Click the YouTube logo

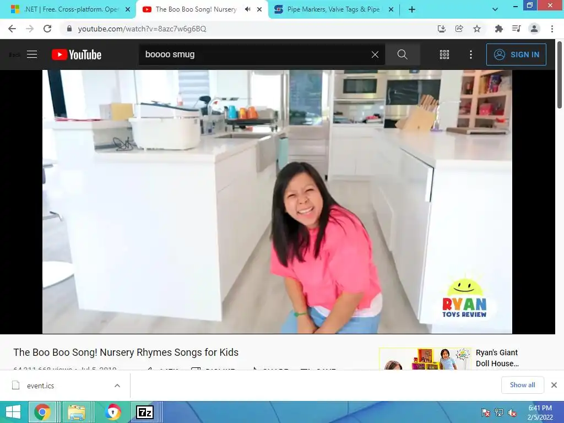pyautogui.click(x=77, y=55)
